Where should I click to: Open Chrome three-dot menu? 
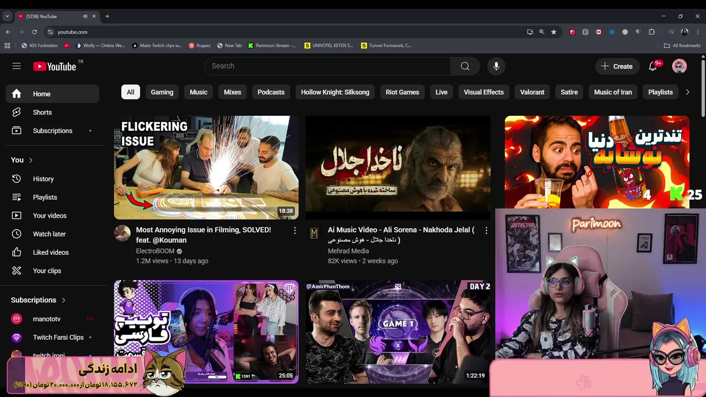(698, 32)
